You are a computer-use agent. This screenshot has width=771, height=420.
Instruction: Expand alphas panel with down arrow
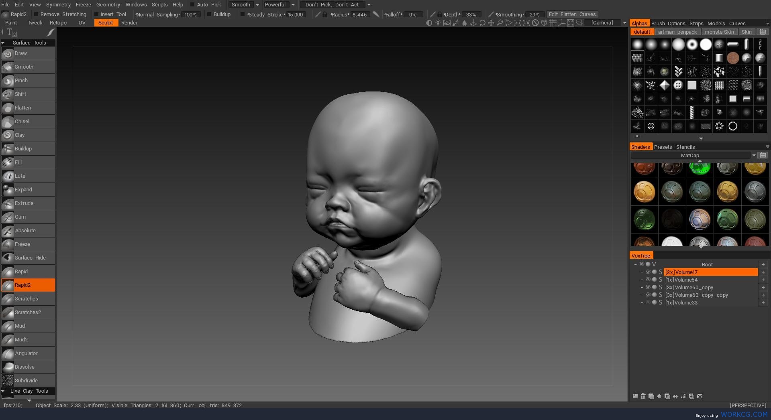point(701,138)
